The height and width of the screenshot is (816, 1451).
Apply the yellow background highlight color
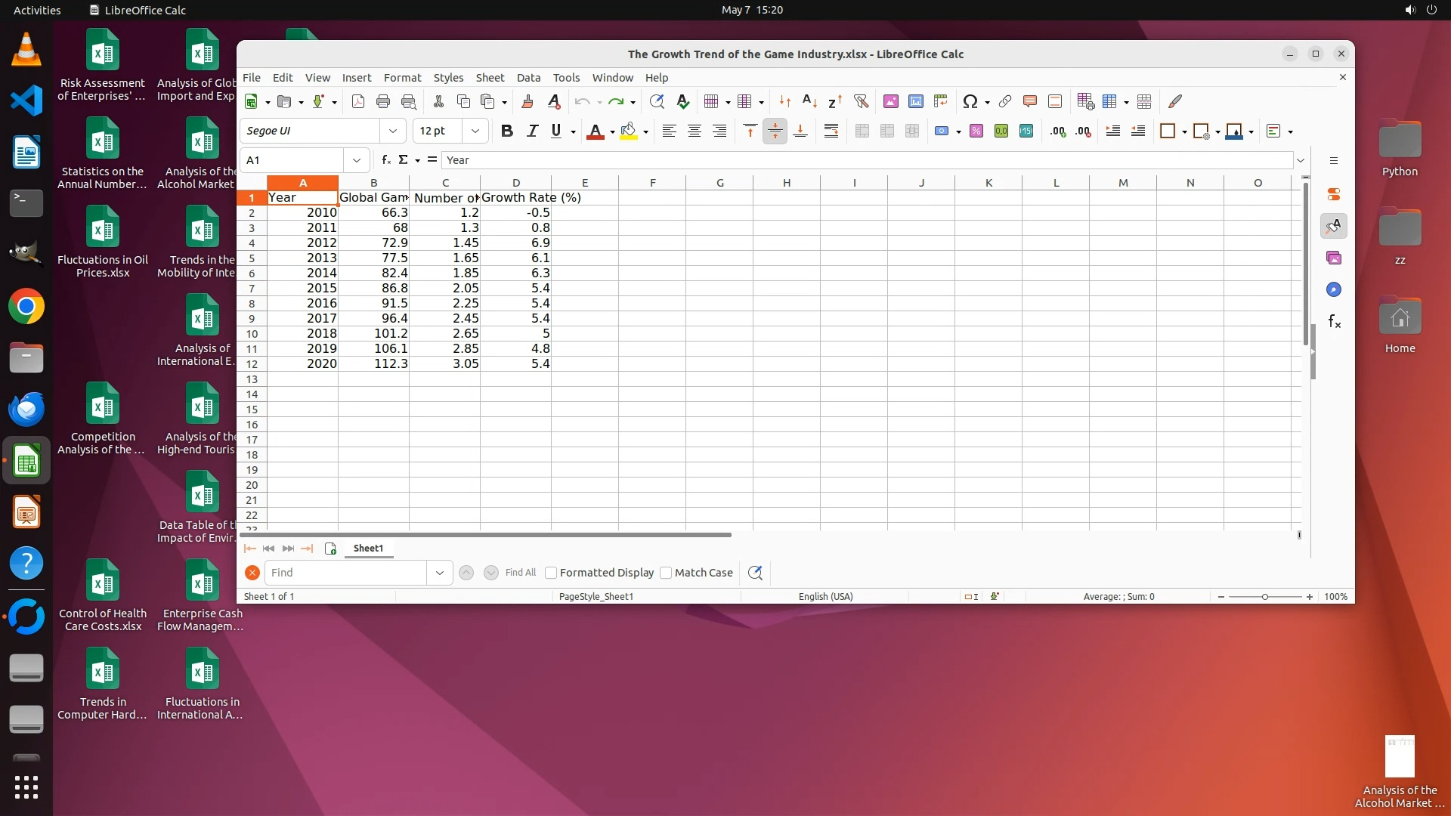pyautogui.click(x=628, y=131)
